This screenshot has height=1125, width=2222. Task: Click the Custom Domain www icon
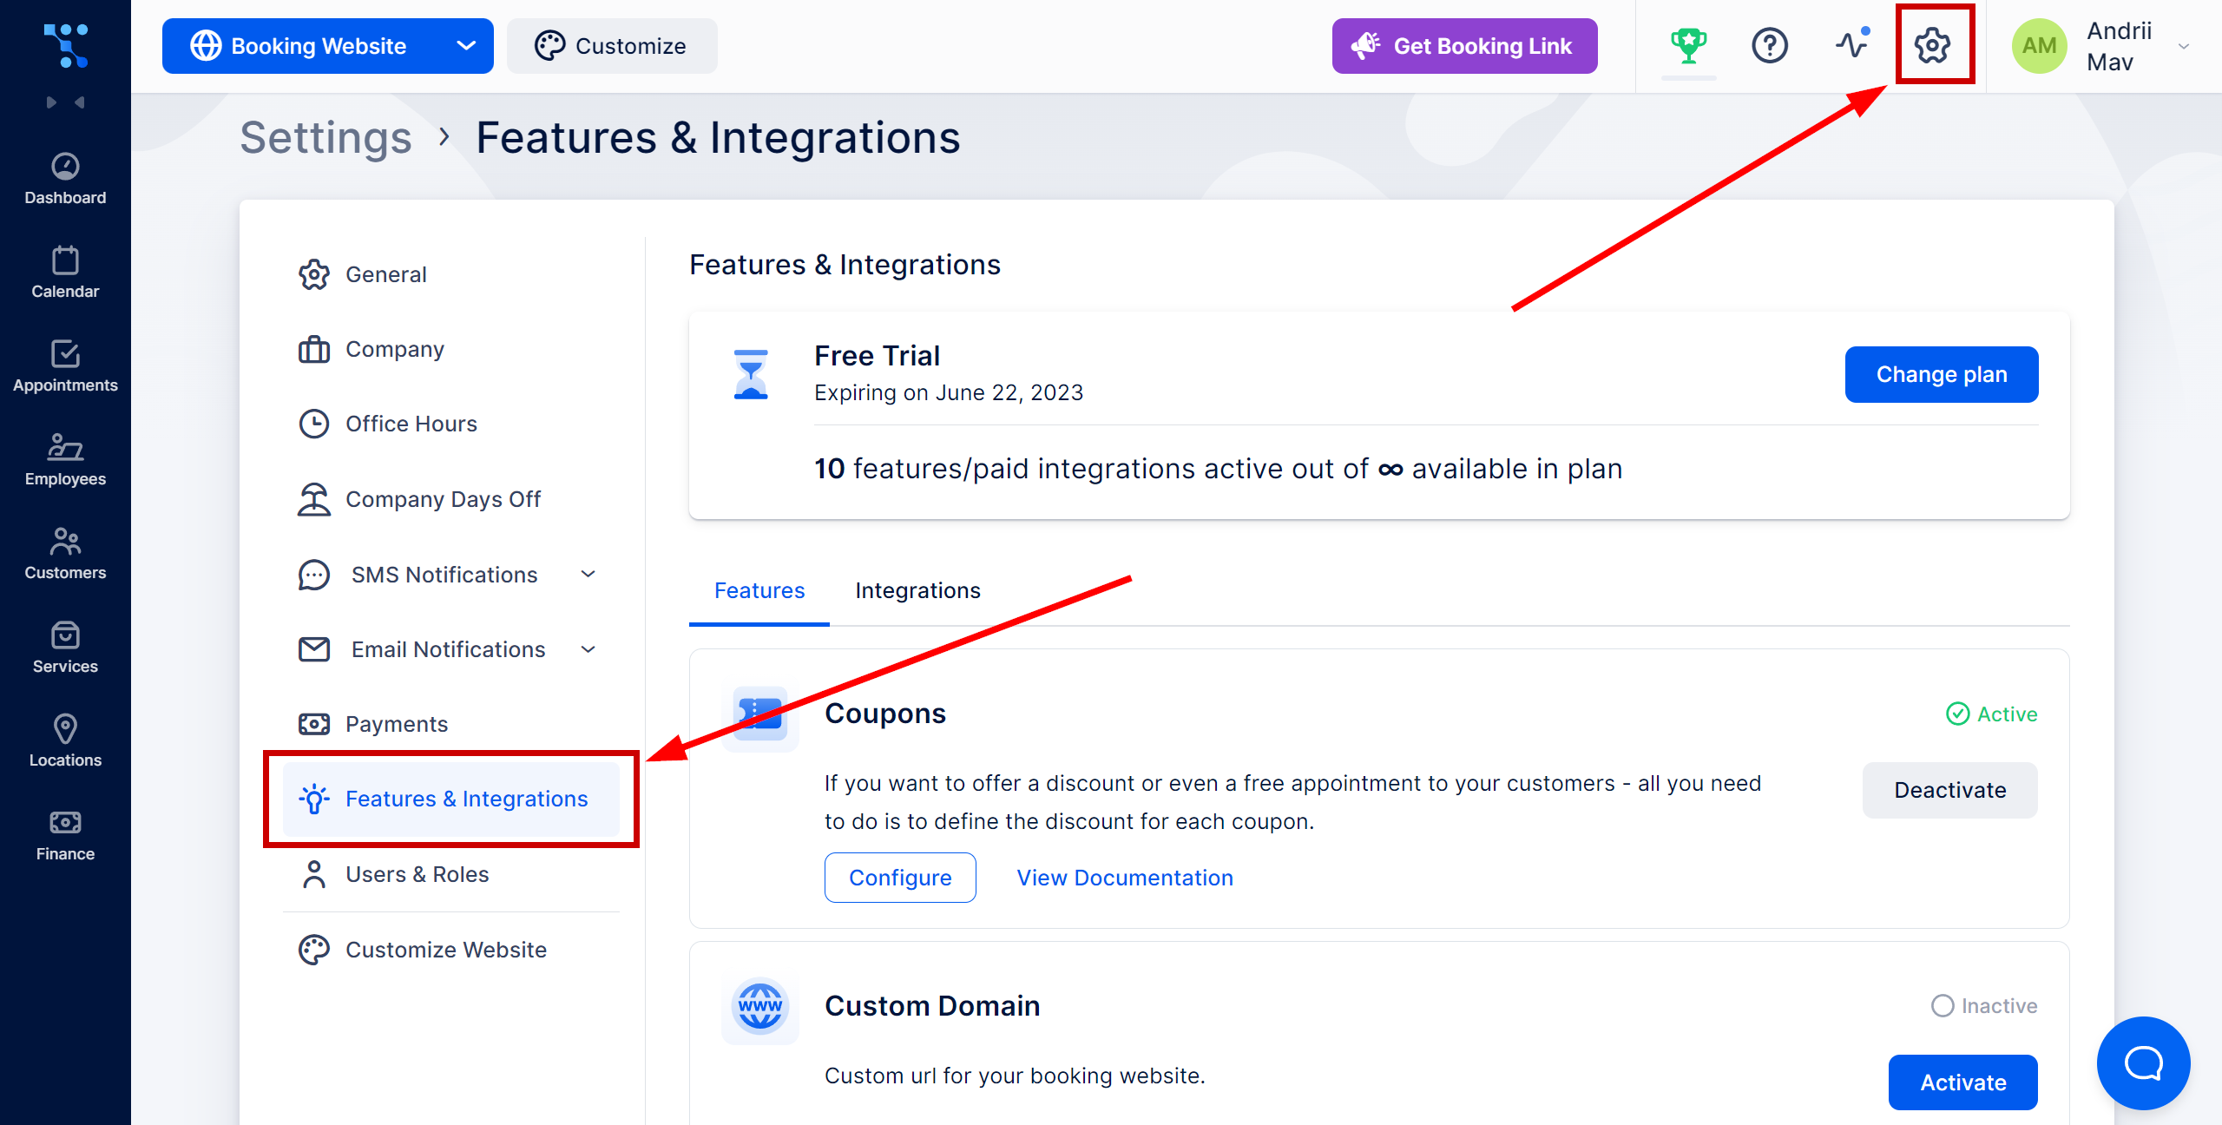(x=760, y=1006)
